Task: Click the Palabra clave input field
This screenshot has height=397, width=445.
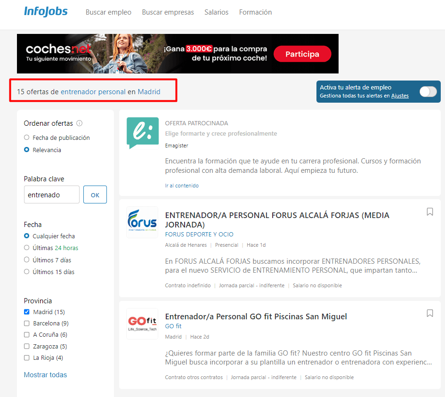Action: click(52, 194)
